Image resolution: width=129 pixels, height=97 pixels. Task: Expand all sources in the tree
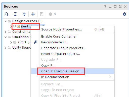[x=24, y=14]
